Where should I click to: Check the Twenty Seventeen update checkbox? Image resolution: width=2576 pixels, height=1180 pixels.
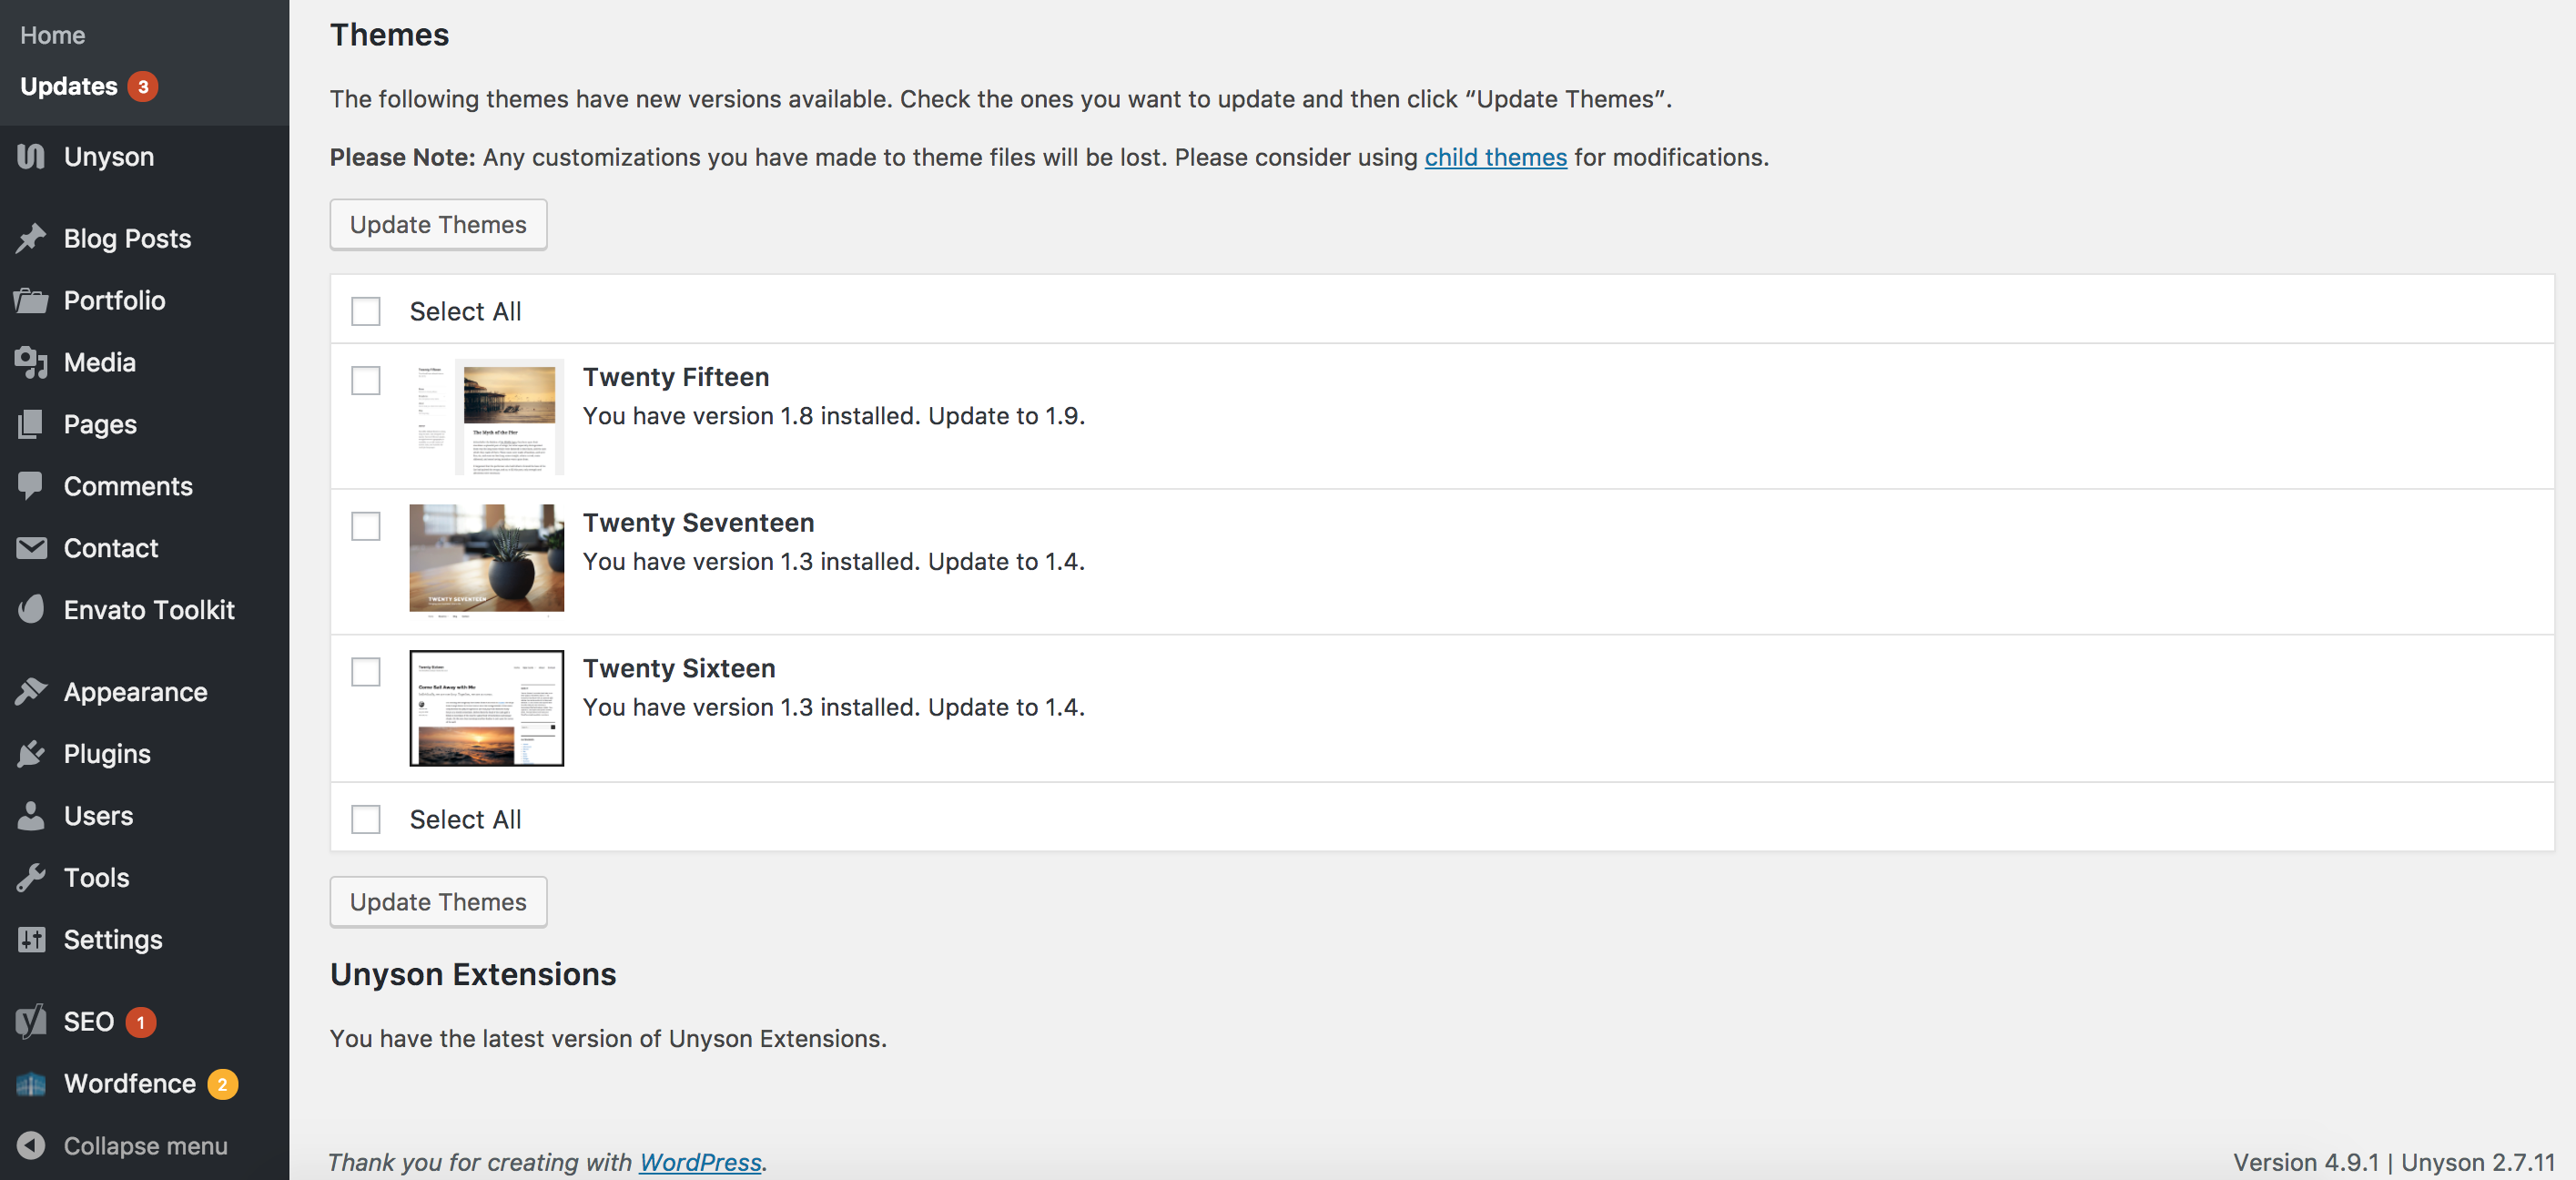point(366,527)
